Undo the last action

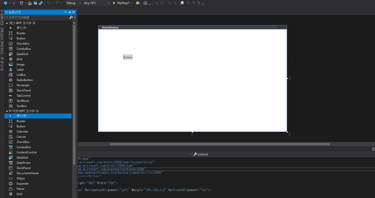48,3
